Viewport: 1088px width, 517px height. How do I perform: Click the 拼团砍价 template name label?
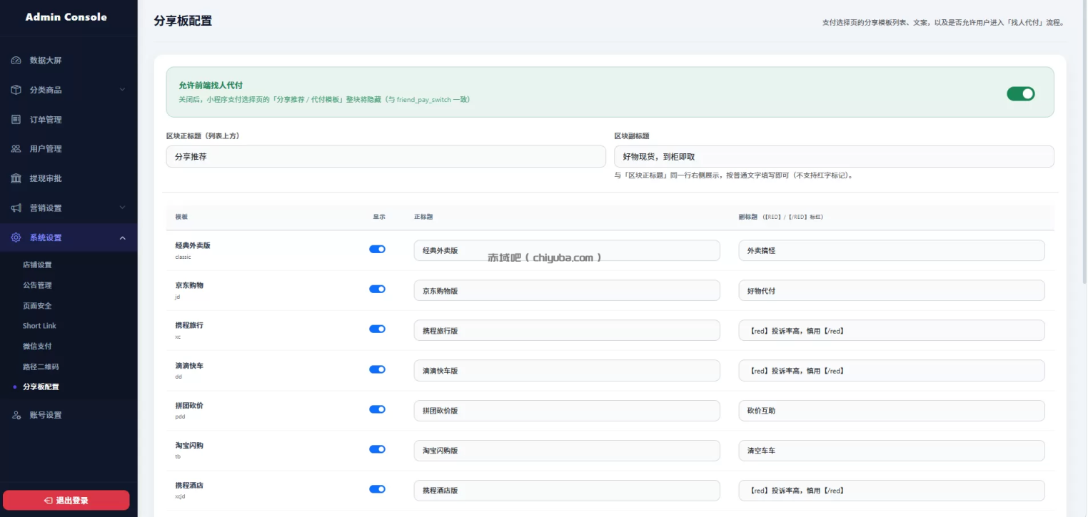point(189,405)
